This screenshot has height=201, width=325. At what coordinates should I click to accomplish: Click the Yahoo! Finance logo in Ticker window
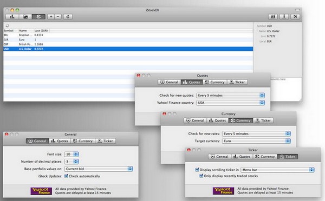pyautogui.click(x=223, y=191)
